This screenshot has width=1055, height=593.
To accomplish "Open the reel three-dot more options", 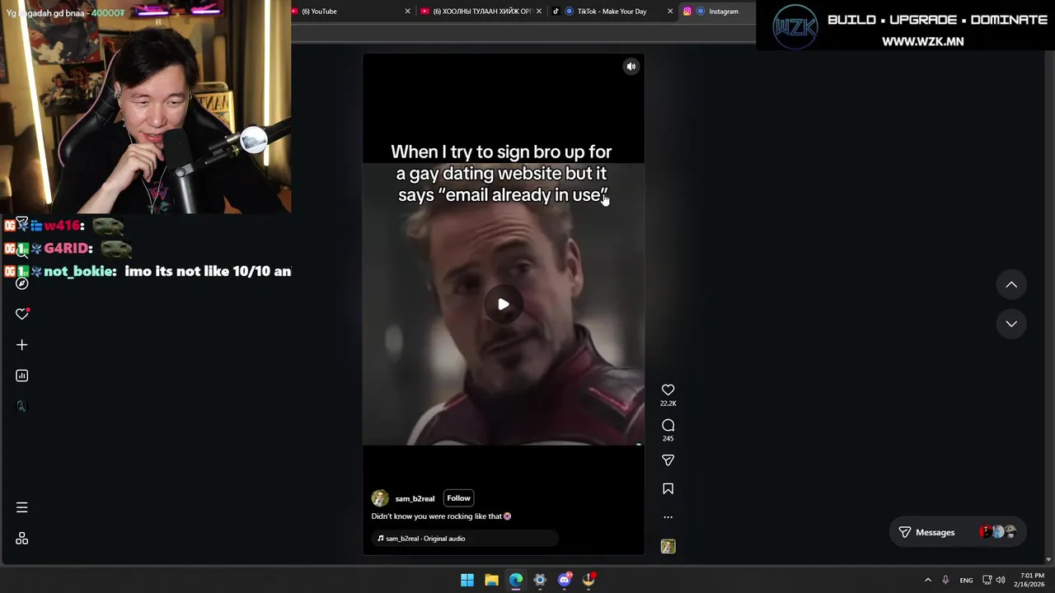I will (668, 517).
